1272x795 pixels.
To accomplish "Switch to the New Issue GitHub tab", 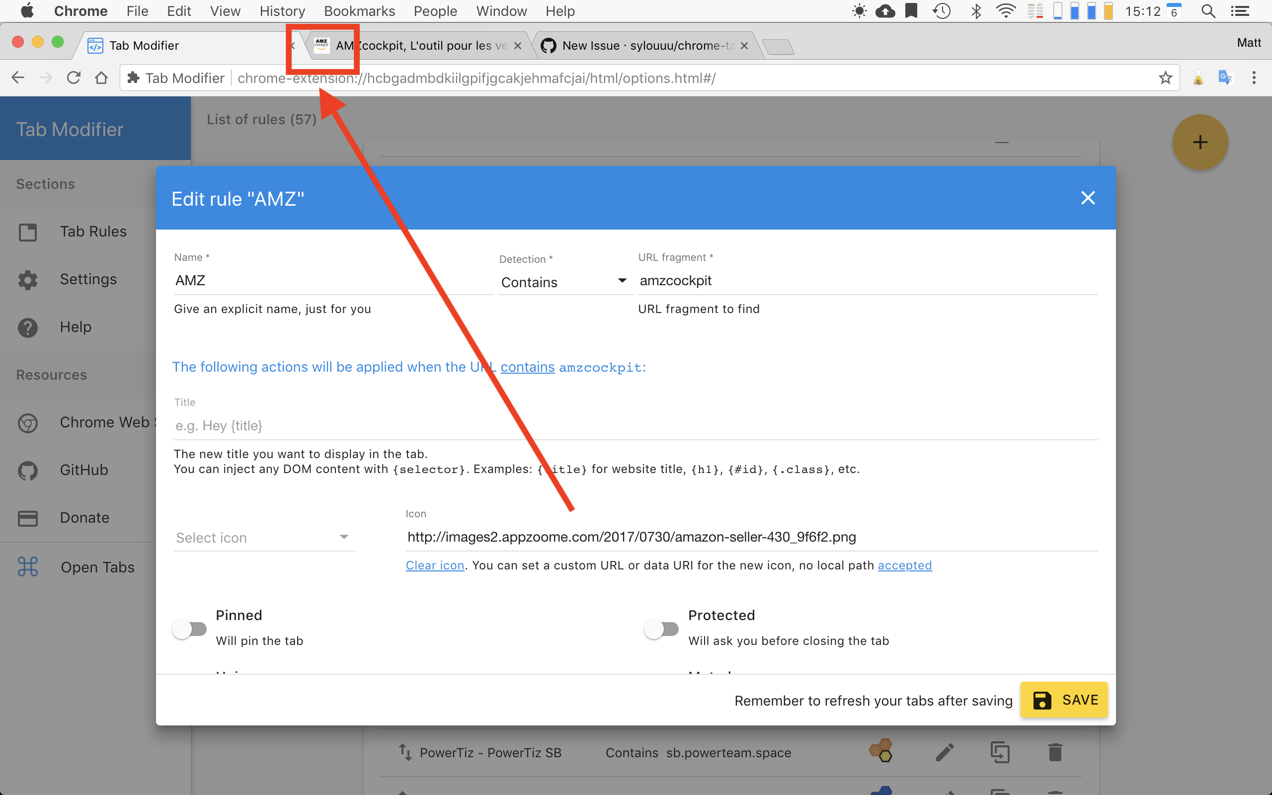I will click(631, 45).
